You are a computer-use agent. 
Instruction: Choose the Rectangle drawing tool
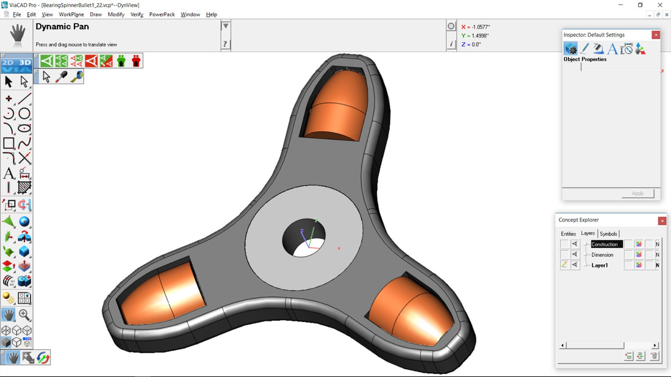pos(9,143)
